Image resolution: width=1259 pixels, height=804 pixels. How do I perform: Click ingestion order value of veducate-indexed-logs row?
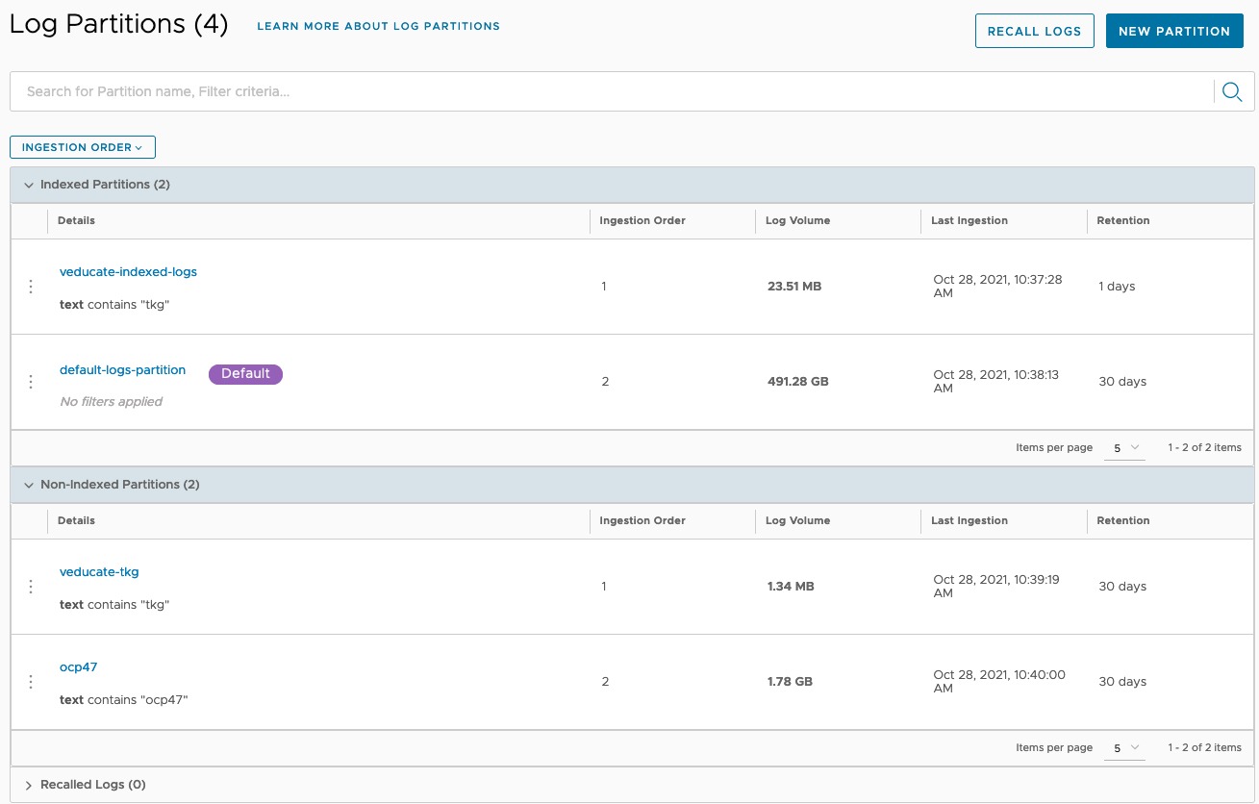click(x=604, y=287)
